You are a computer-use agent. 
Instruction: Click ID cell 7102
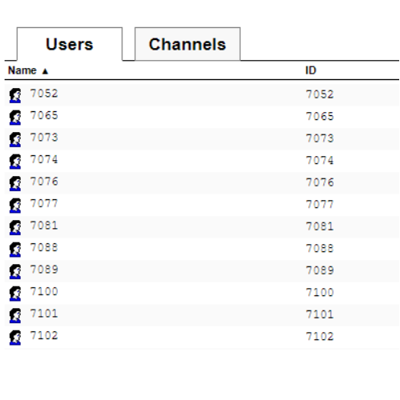[320, 337]
